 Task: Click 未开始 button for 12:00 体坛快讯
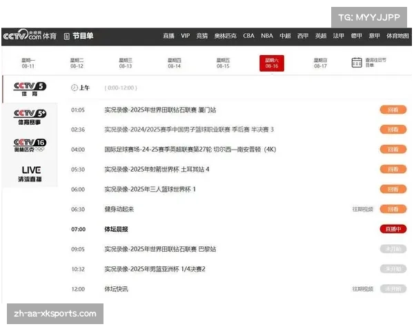[393, 289]
